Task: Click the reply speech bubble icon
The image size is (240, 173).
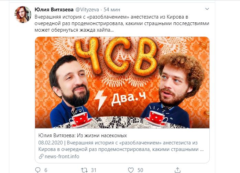Action: (38, 170)
